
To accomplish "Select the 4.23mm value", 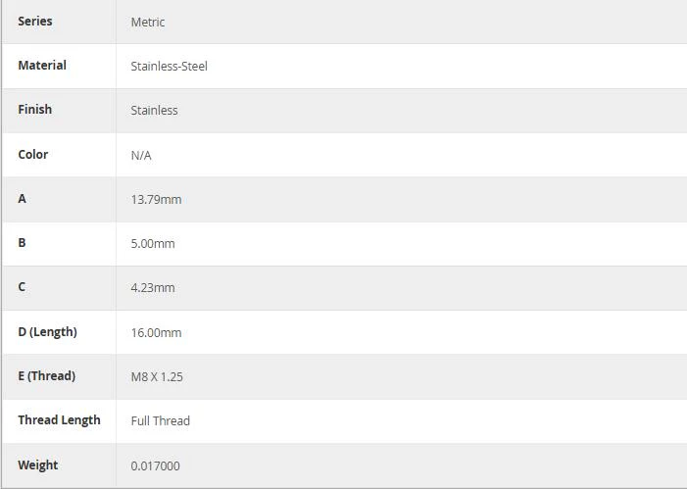I will [x=153, y=287].
